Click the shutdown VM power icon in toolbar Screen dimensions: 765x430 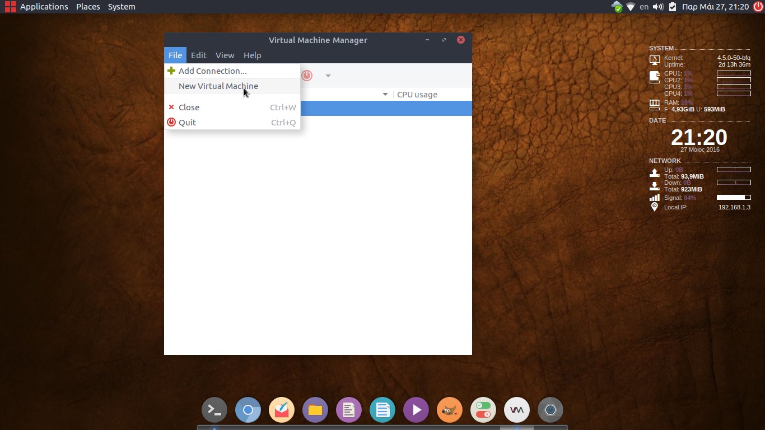tap(307, 76)
